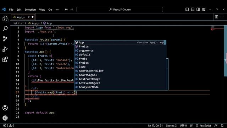Viewport: 227px width, 128px height.
Task: Select the App.js editor tab
Action: (x=23, y=17)
